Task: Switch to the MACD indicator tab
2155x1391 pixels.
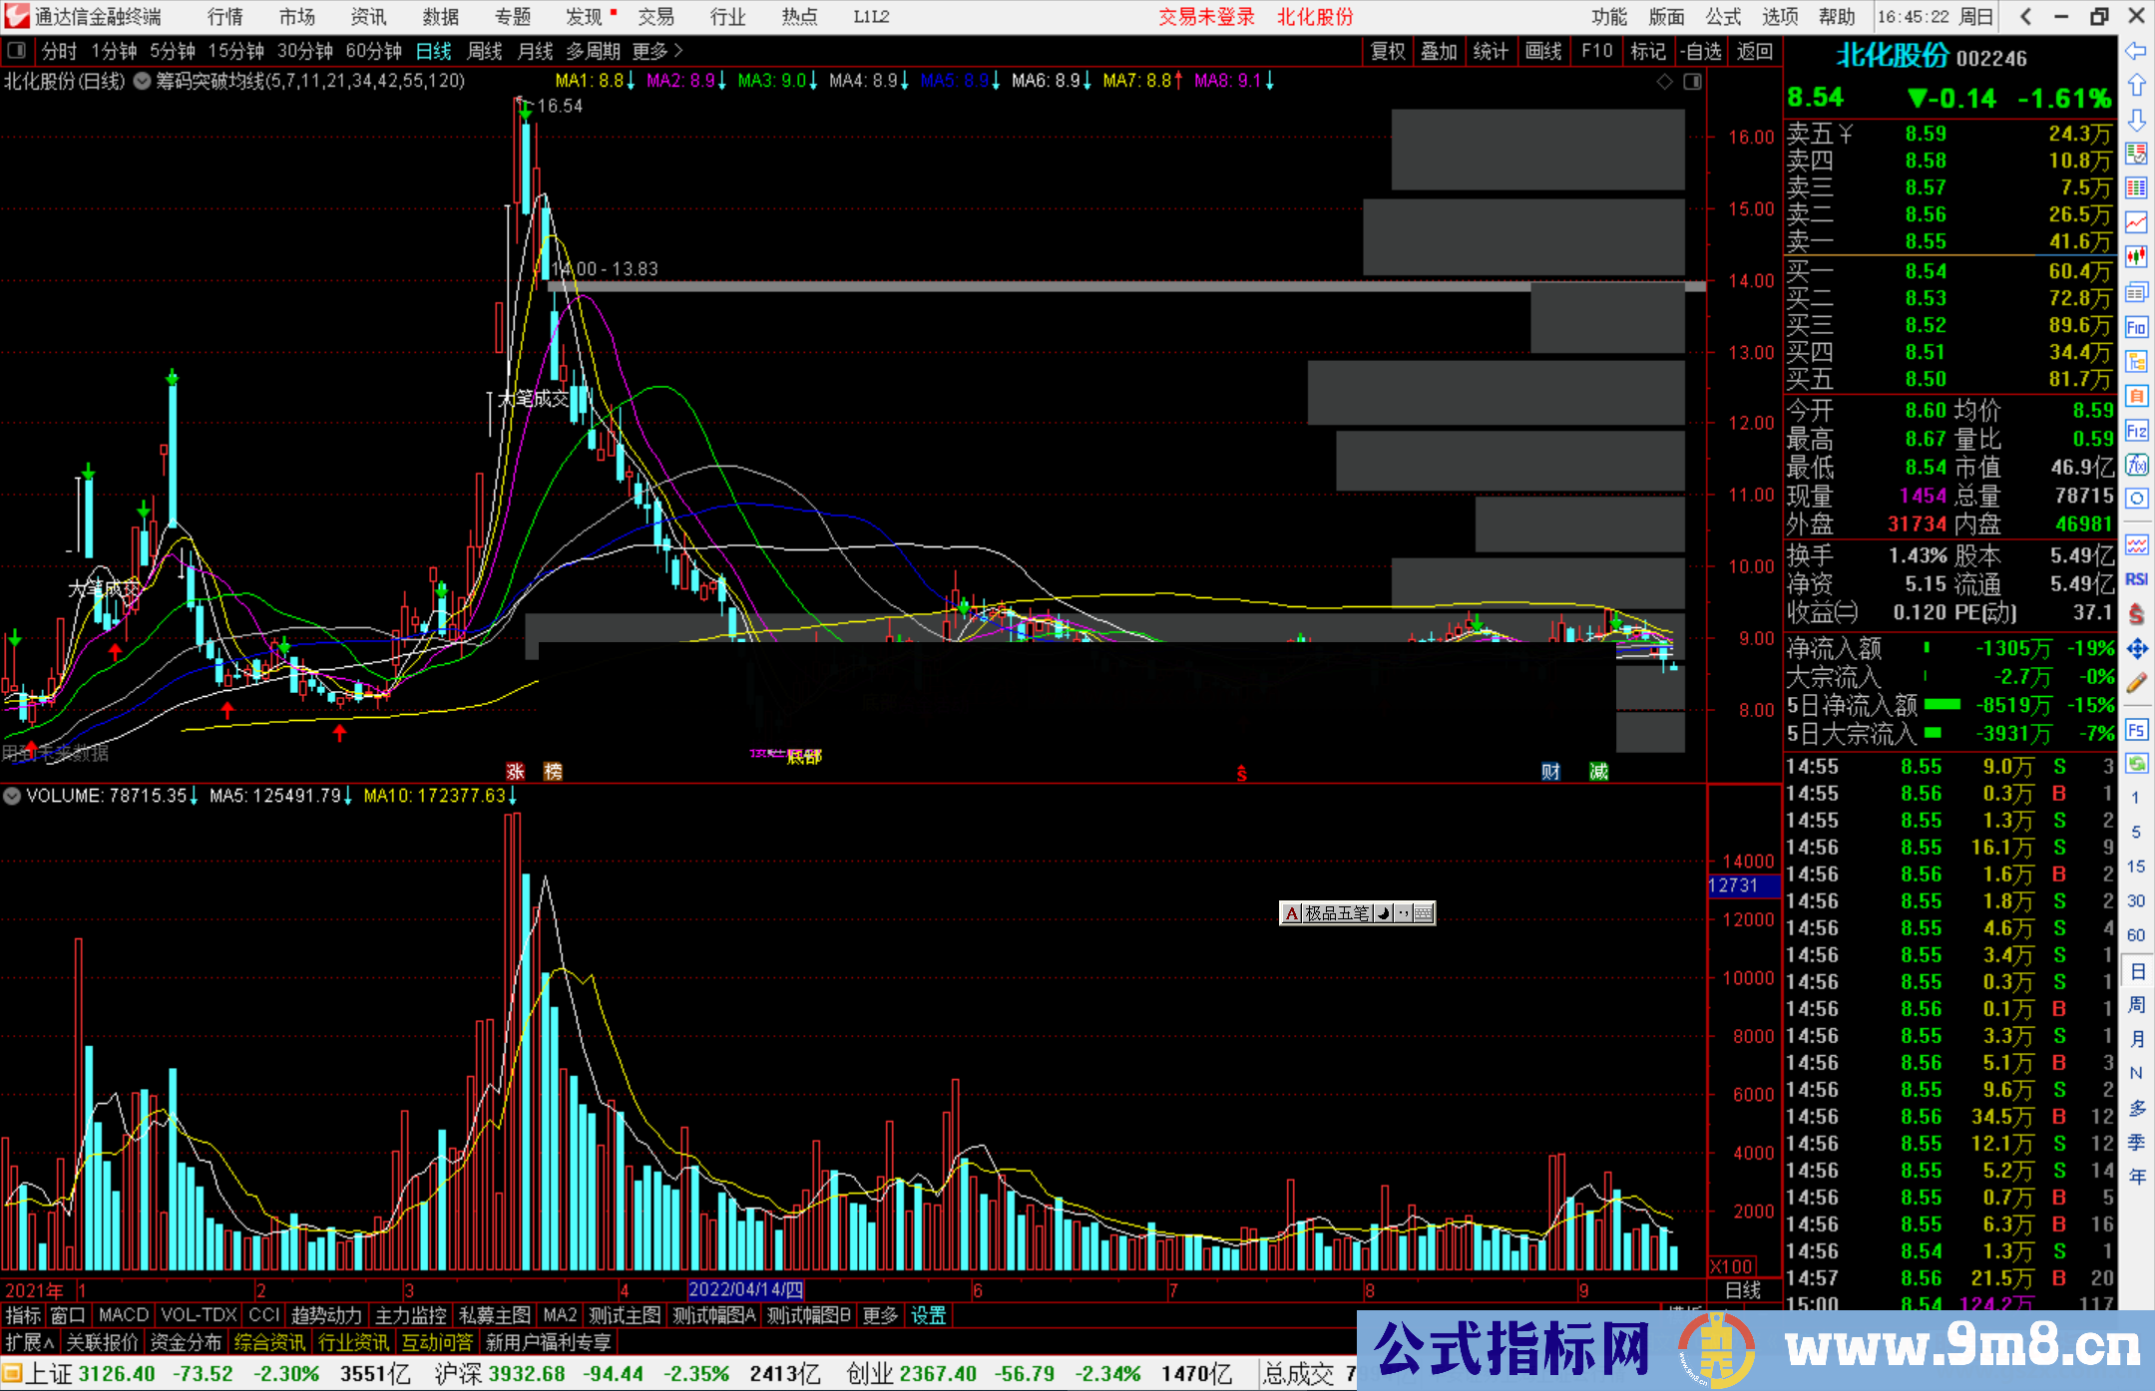Action: pos(123,1315)
